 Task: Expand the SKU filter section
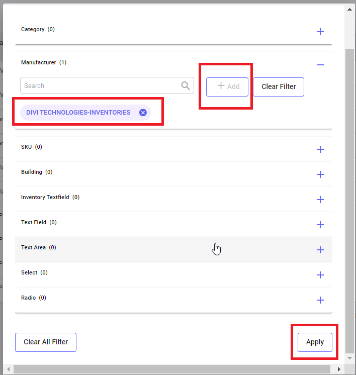pyautogui.click(x=320, y=149)
